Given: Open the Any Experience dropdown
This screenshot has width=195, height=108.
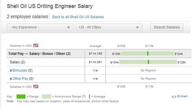Looking at the screenshot, I should point(40,27).
